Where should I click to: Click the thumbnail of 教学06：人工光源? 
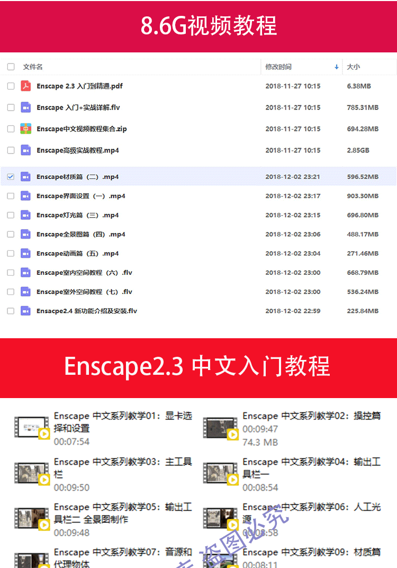tap(220, 518)
